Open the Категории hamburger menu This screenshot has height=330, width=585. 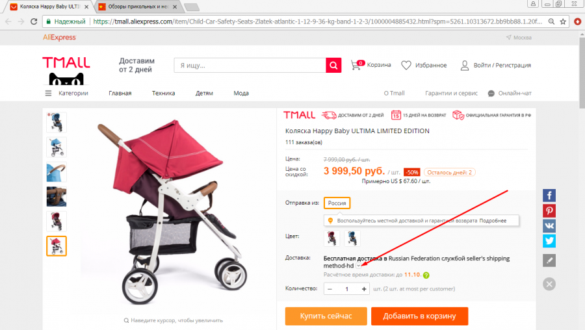(49, 94)
